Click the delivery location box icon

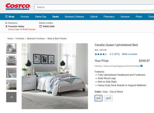(41, 26)
